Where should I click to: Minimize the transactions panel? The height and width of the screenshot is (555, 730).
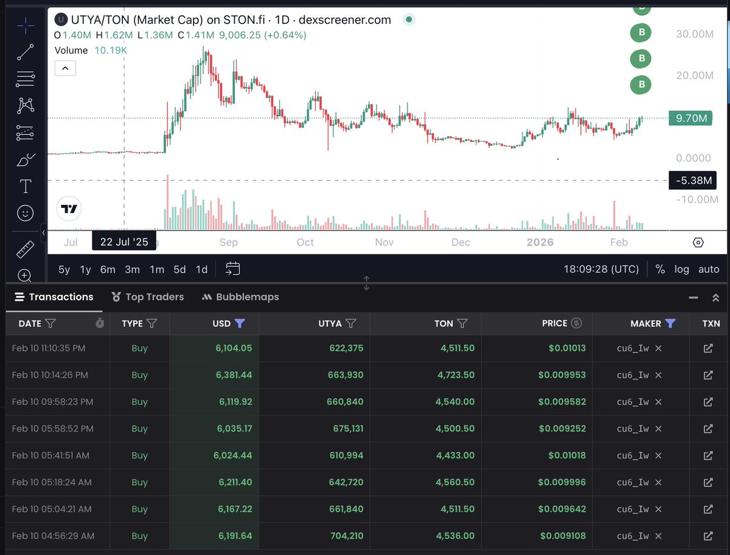(693, 298)
